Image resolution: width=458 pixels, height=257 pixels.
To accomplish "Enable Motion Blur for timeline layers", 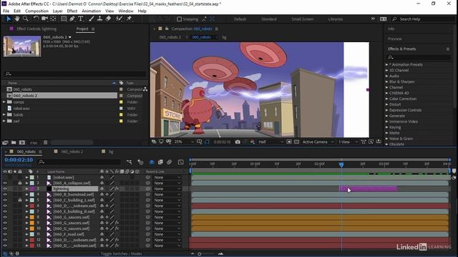I will 169,162.
